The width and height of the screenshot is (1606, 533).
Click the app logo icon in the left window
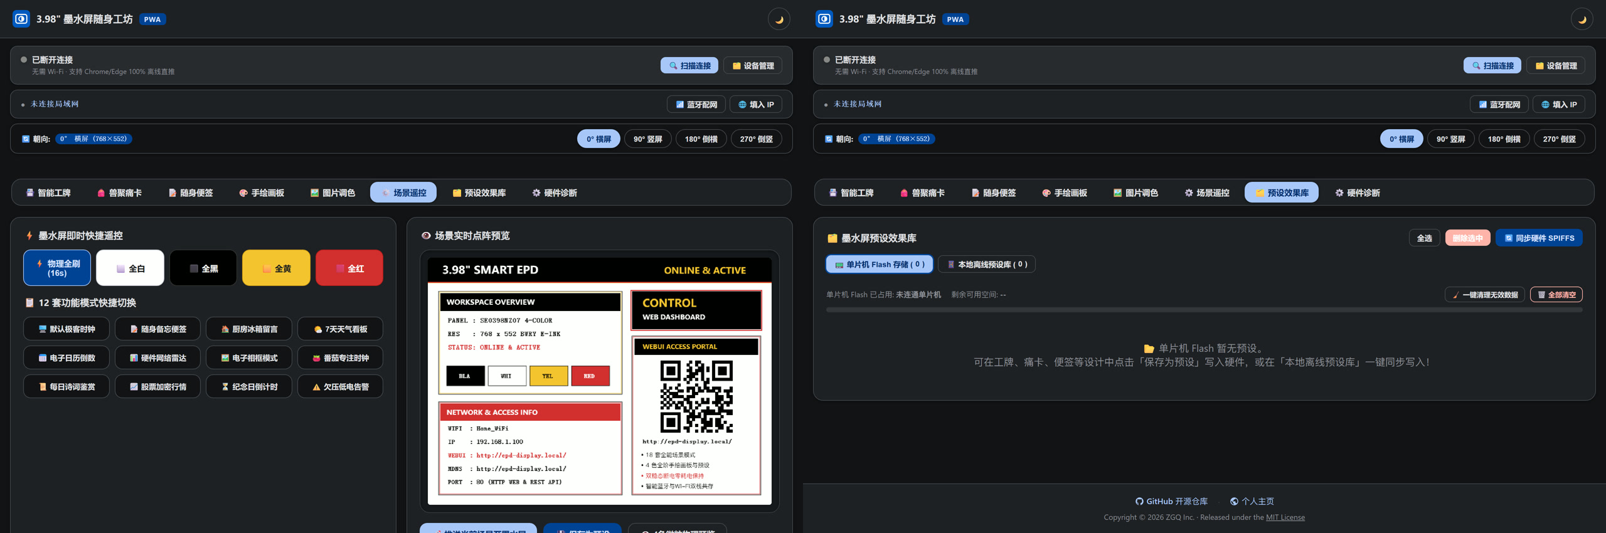point(21,19)
